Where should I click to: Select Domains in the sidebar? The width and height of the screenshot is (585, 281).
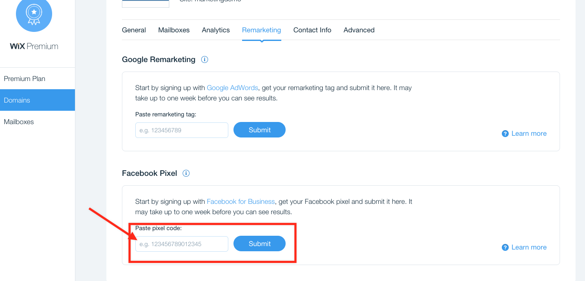coord(37,100)
